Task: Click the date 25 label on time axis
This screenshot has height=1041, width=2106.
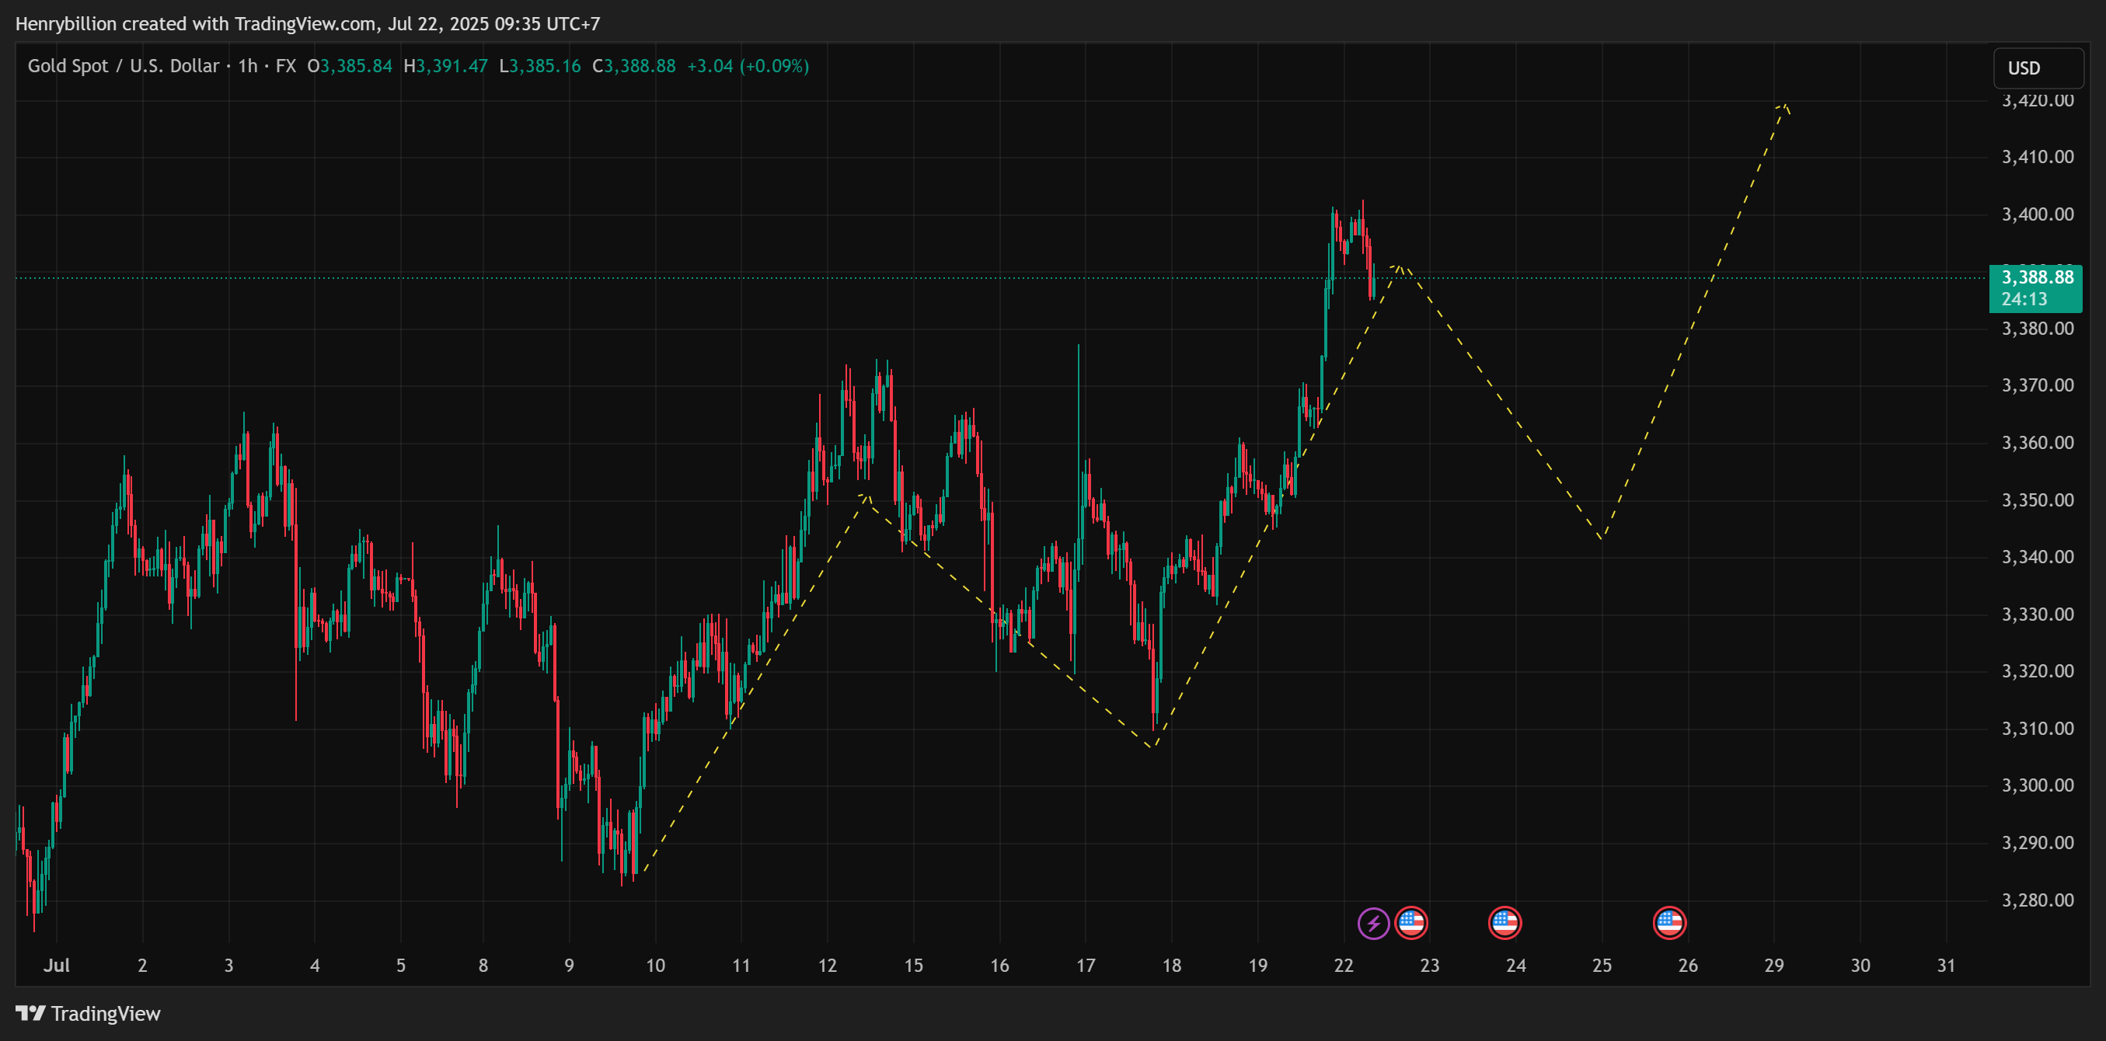Action: [x=1602, y=966]
